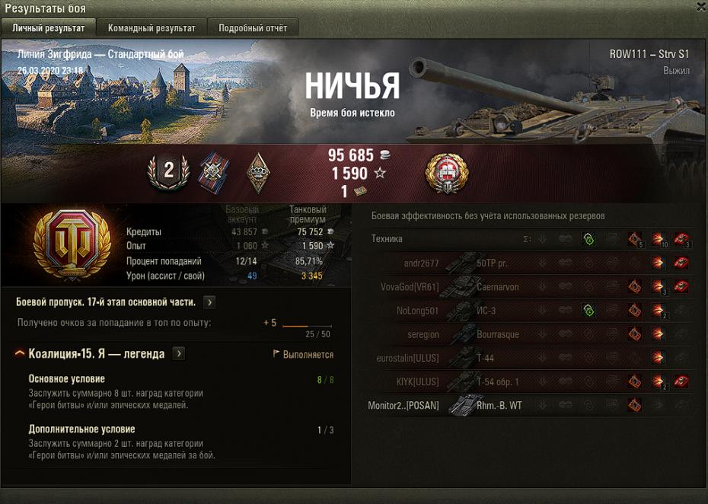Click critical hit icon in seregion row
The height and width of the screenshot is (504, 708).
[x=634, y=334]
